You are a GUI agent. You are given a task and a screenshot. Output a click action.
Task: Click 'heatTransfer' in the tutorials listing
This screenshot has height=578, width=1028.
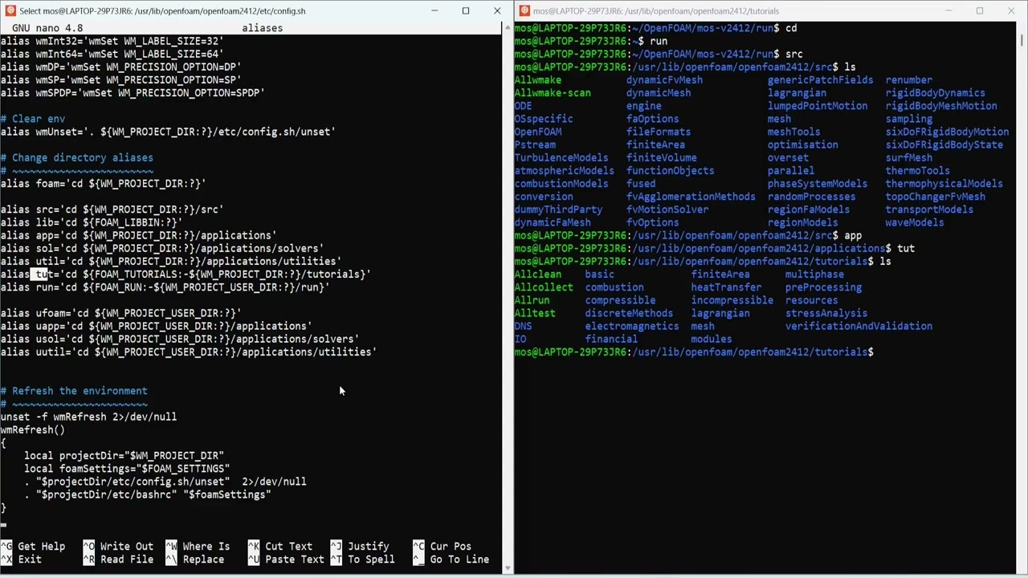726,287
